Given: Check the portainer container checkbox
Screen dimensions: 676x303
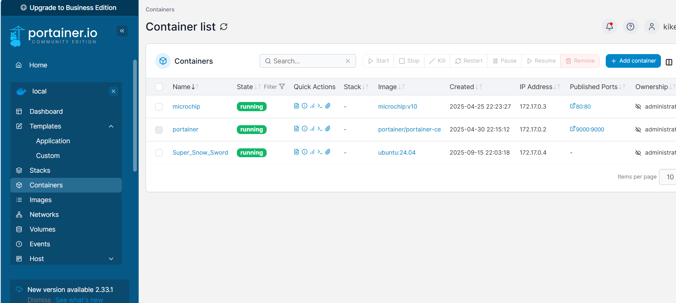Looking at the screenshot, I should [159, 130].
